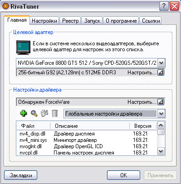Click the Минипорт драйвер description
Screen dimensions: 181x184
pyautogui.click(x=75, y=140)
